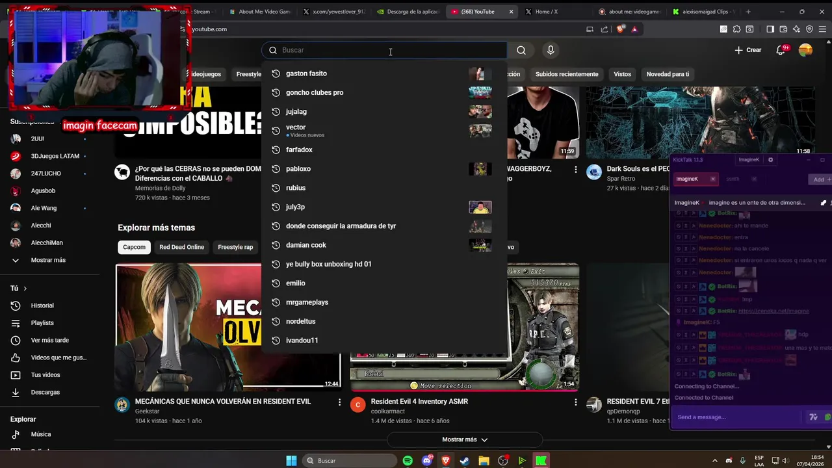
Task: Pick the 'pabloxo' search suggestion
Action: pyautogui.click(x=384, y=169)
